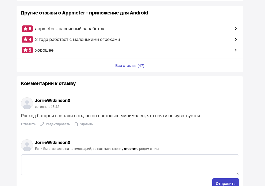Image resolution: width=265 pixels, height=186 pixels.
Task: Open the '2 года работает с маленькими огрехами' review
Action: pos(77,39)
